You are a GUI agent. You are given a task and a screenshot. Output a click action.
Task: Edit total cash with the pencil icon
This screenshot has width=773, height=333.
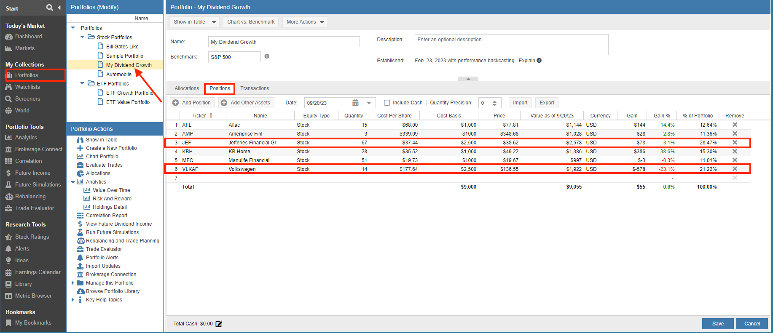click(x=219, y=324)
